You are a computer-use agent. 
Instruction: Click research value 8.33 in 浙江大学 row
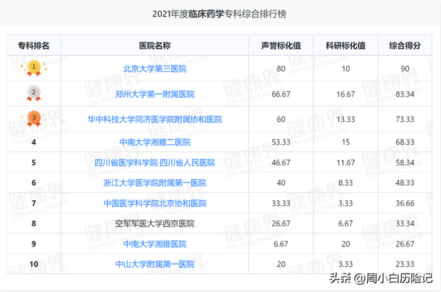click(346, 183)
